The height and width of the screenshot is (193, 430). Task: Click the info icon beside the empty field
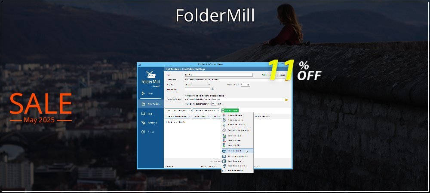click(212, 89)
